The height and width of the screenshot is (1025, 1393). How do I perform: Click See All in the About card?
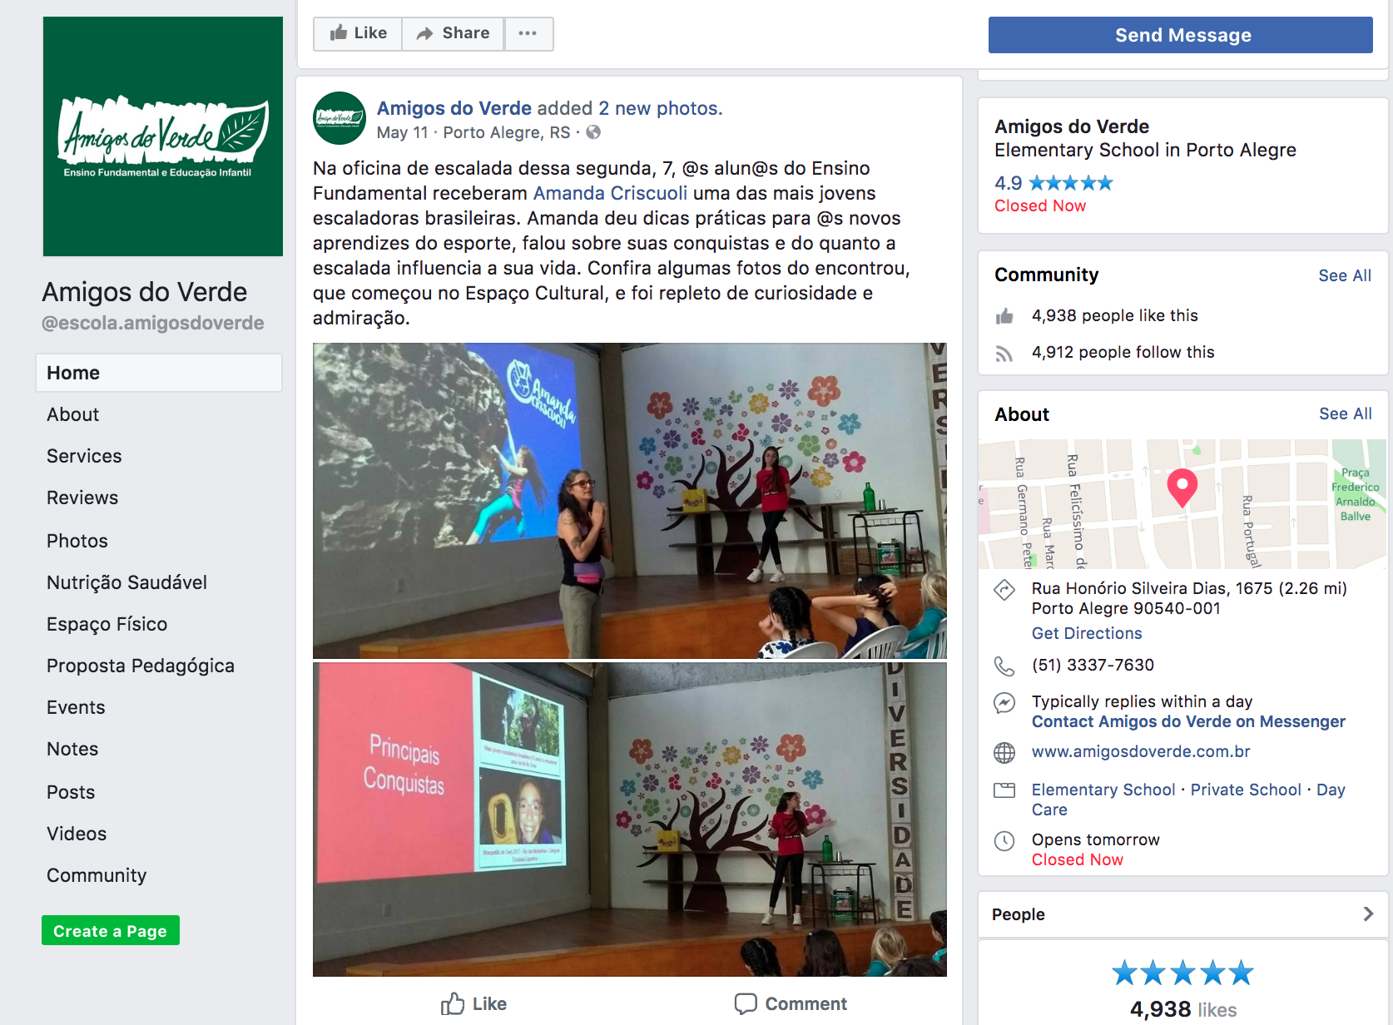[x=1346, y=413]
